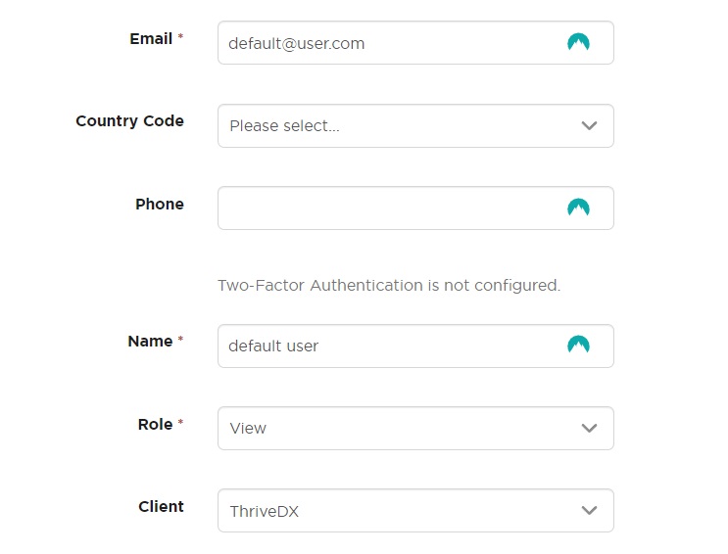
Task: Open the Client dropdown showing ThriveDX
Action: (415, 510)
